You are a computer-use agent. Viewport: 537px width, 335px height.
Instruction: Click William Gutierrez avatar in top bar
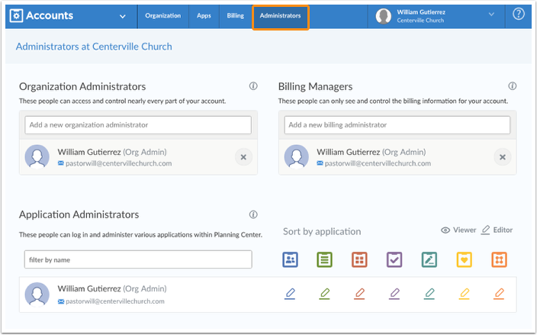click(383, 16)
